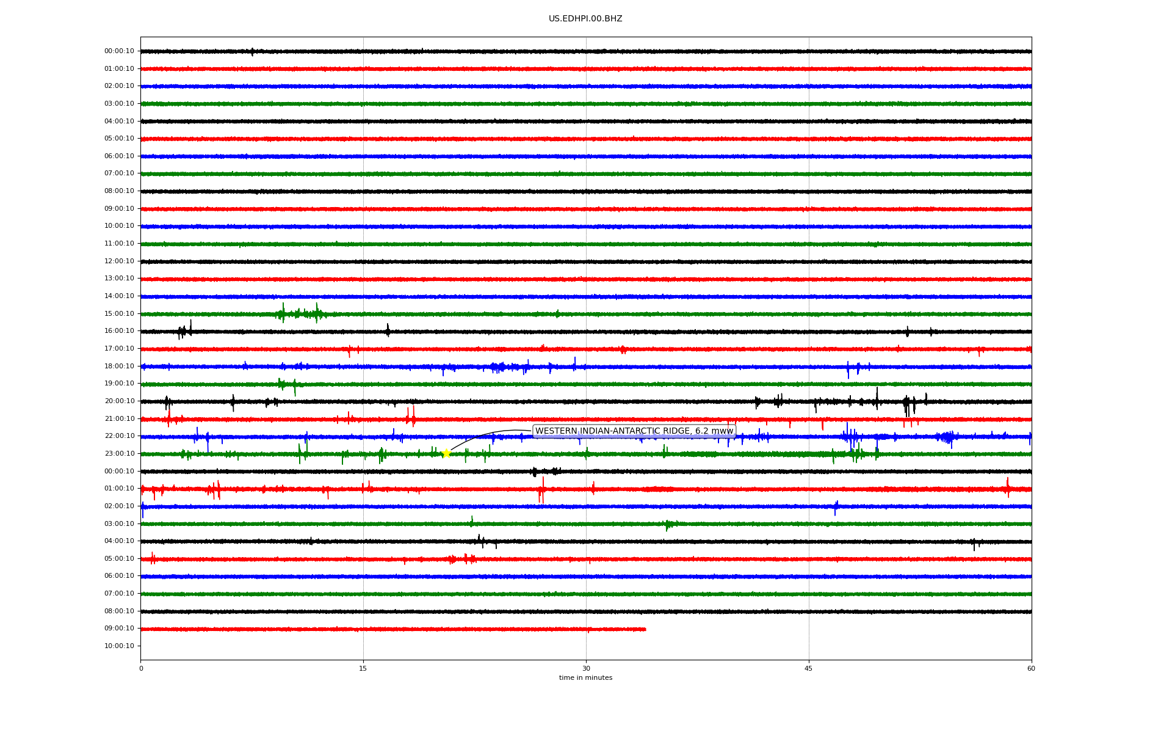Click the 'time in minutes' axis label
Image resolution: width=1172 pixels, height=733 pixels.
586,678
